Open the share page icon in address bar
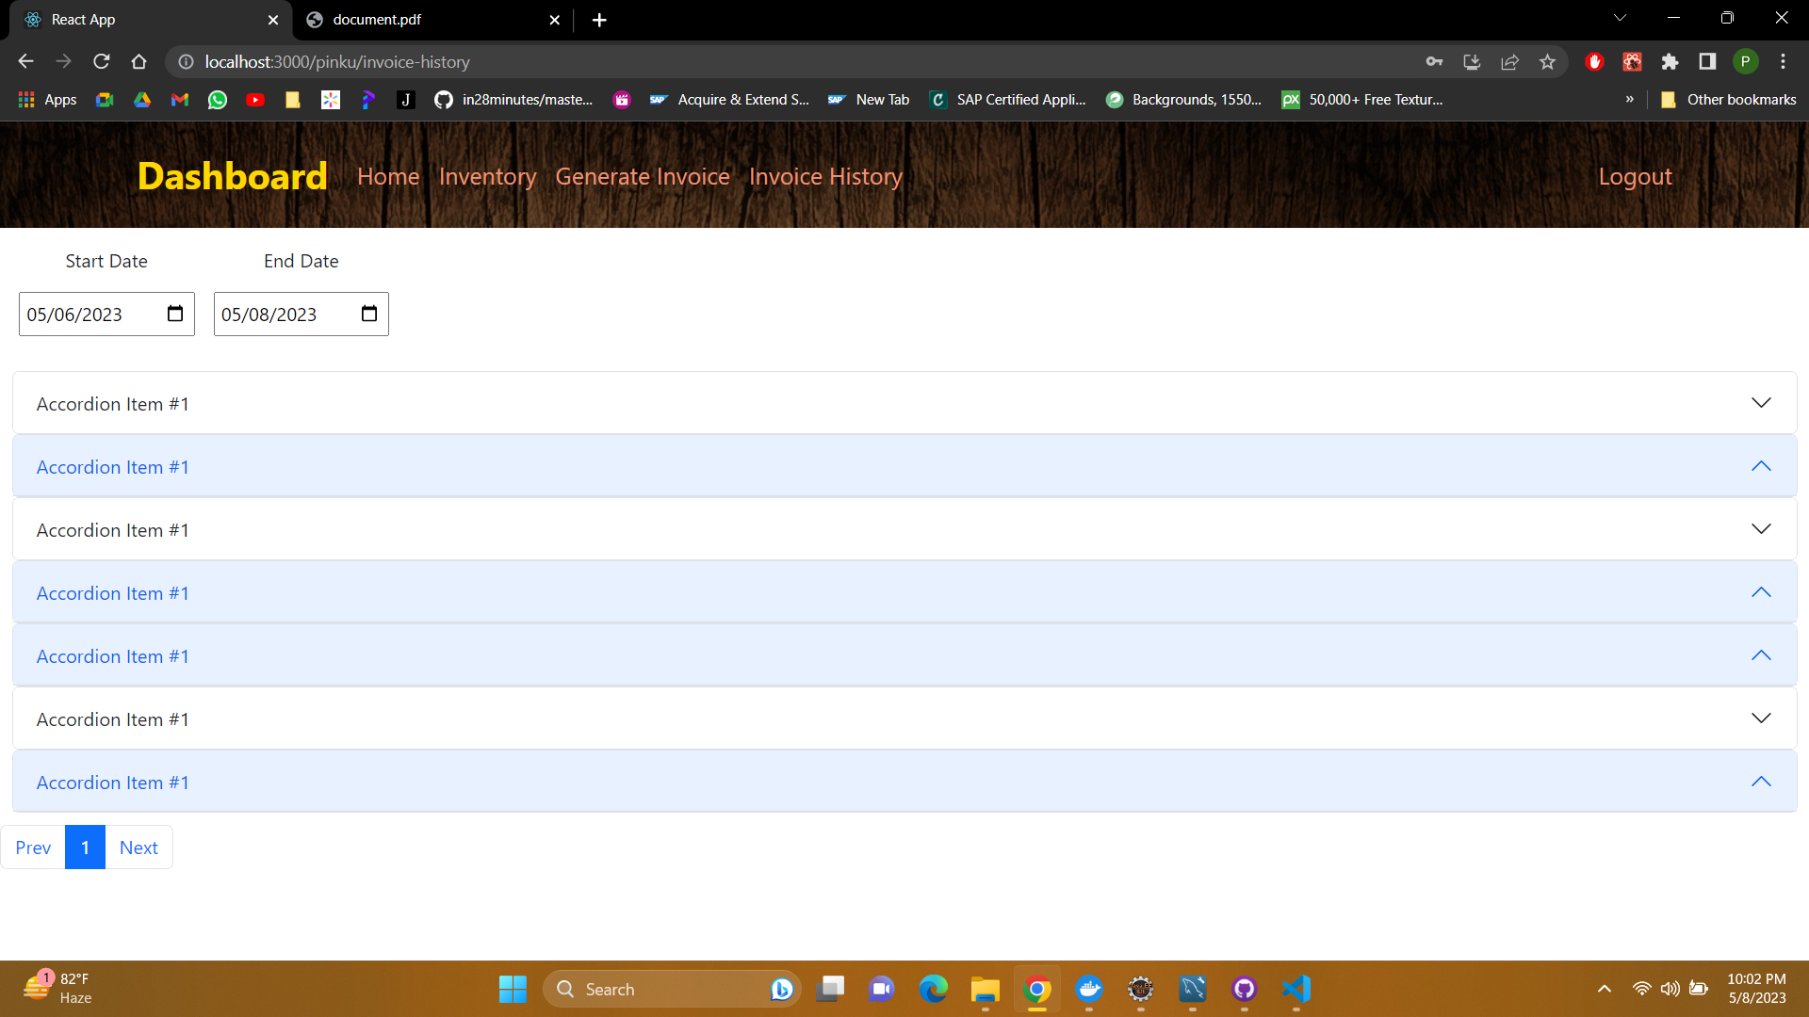Viewport: 1809px width, 1017px height. (1509, 61)
